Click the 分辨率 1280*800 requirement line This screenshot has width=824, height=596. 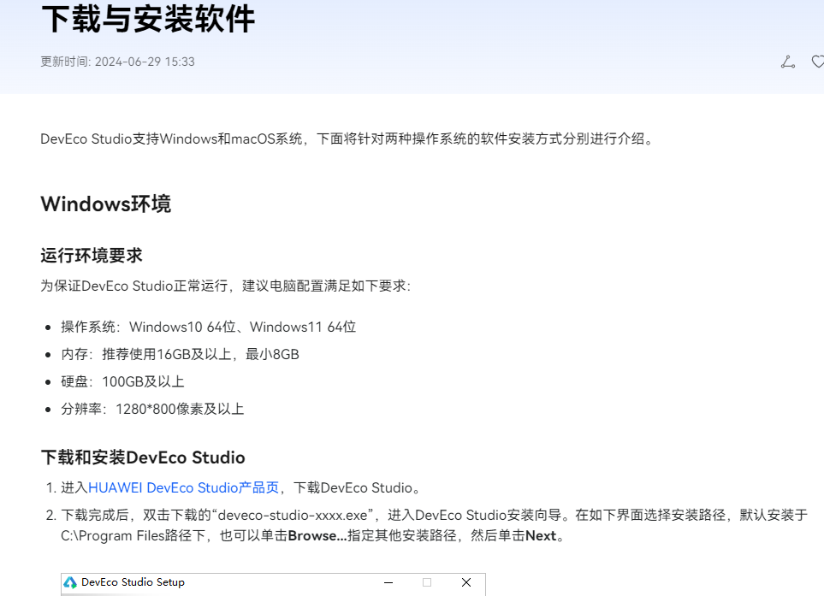click(x=152, y=409)
